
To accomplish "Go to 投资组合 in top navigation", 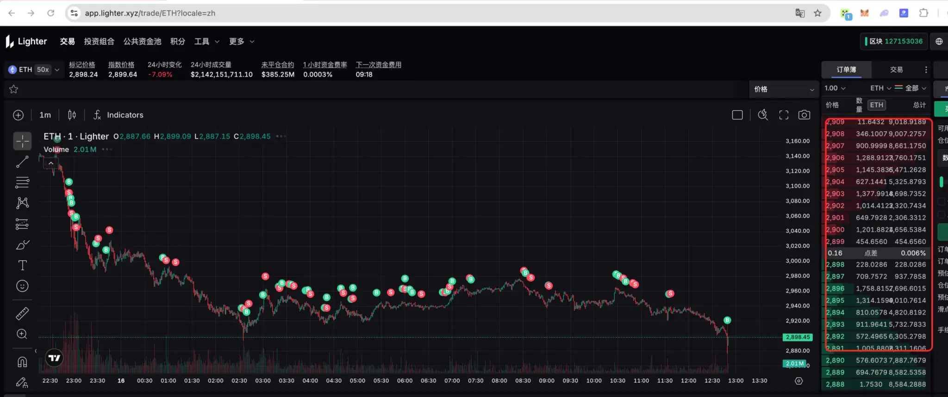I will pos(99,42).
